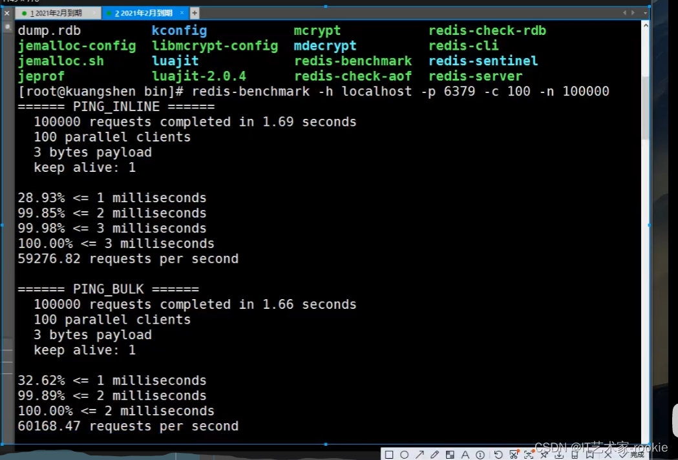Close the tab bar X at far left

pyautogui.click(x=7, y=14)
